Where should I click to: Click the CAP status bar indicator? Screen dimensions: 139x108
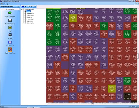(130, 106)
